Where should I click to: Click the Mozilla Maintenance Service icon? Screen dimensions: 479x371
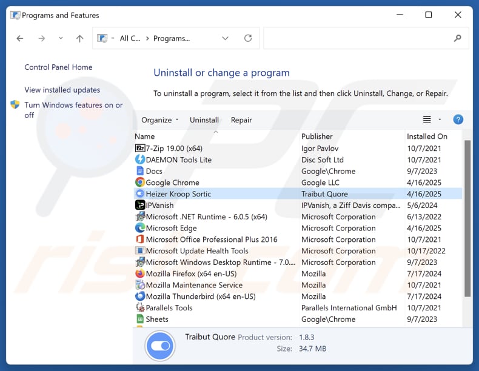(140, 285)
